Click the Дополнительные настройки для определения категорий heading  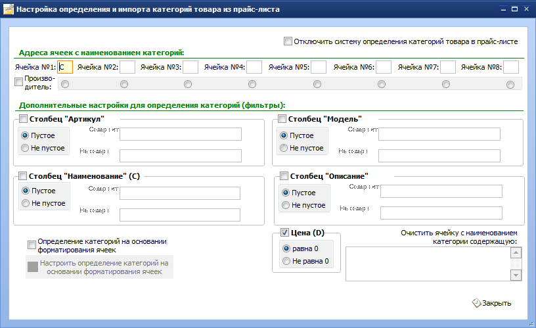pyautogui.click(x=152, y=105)
